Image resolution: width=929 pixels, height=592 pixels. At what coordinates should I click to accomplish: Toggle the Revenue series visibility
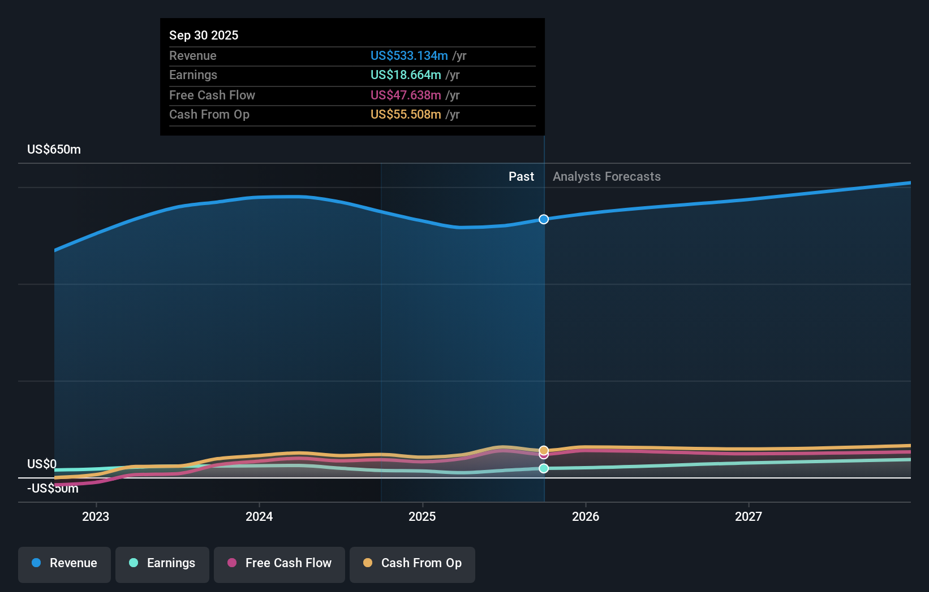click(64, 563)
